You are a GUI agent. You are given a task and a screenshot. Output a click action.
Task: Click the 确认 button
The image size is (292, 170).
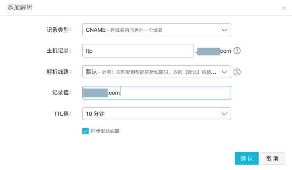pyautogui.click(x=246, y=159)
